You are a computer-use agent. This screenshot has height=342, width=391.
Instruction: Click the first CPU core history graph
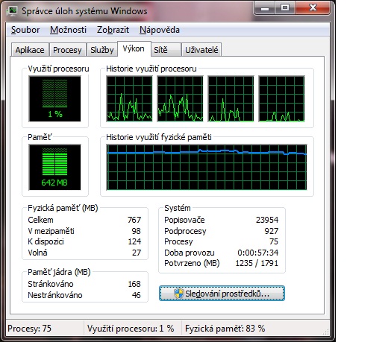click(x=129, y=99)
